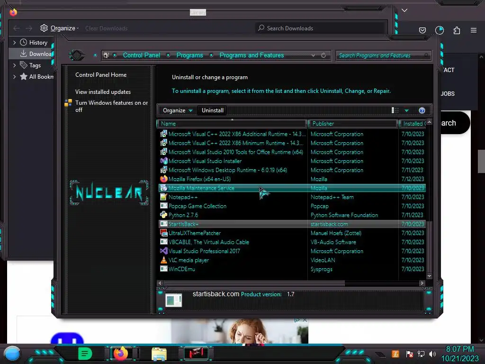Click the Search Programs and Features field
Image resolution: width=485 pixels, height=364 pixels.
(x=383, y=55)
